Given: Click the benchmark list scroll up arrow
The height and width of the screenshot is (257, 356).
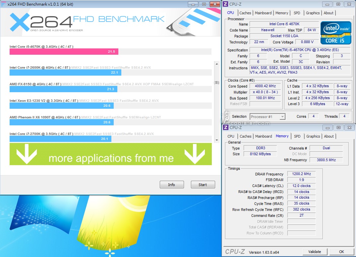Looking at the screenshot, I should pos(217,64).
